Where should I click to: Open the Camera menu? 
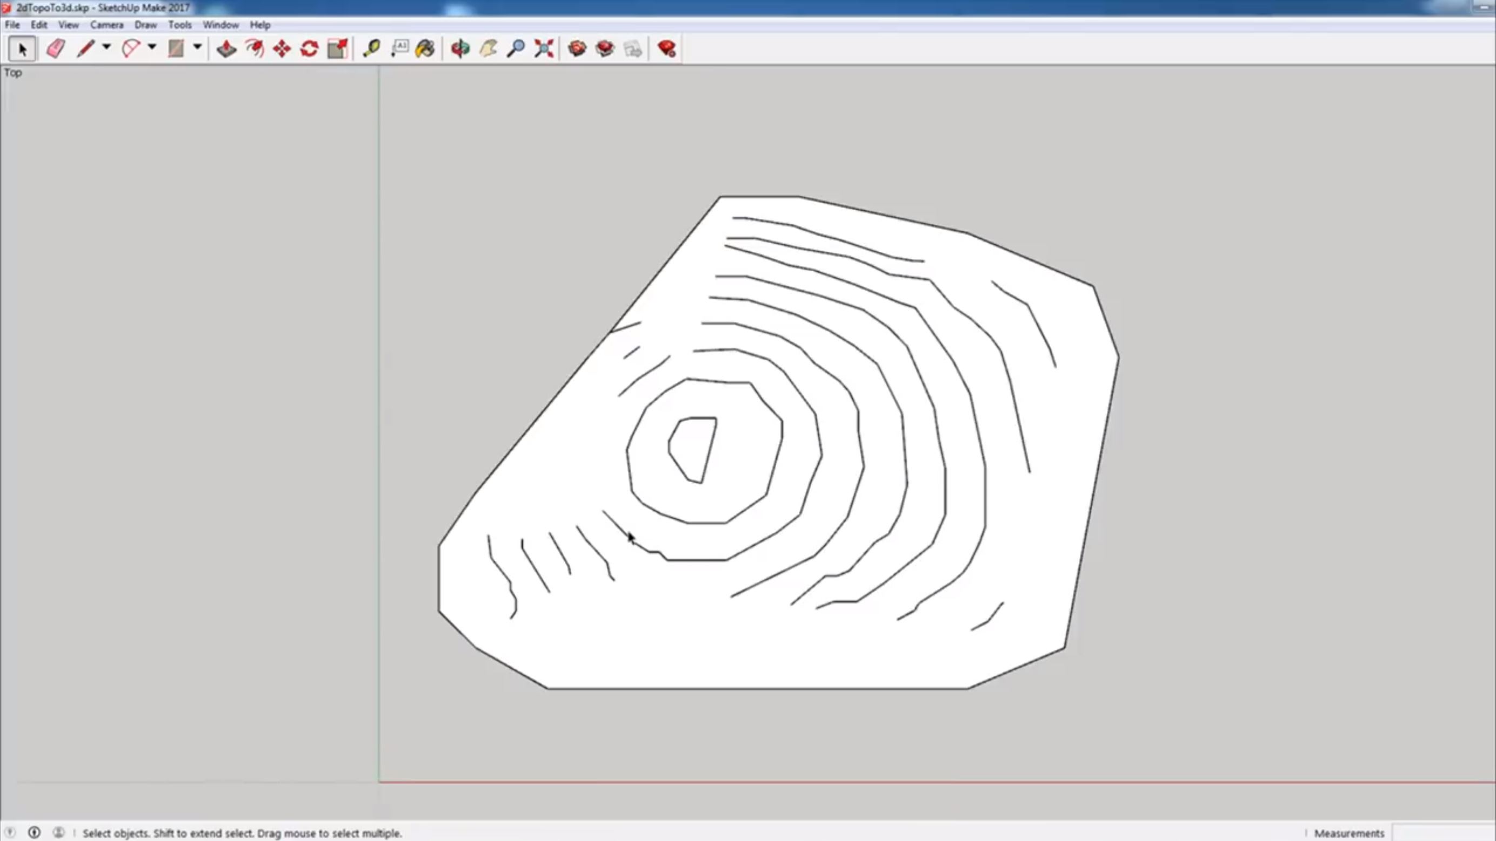click(107, 25)
